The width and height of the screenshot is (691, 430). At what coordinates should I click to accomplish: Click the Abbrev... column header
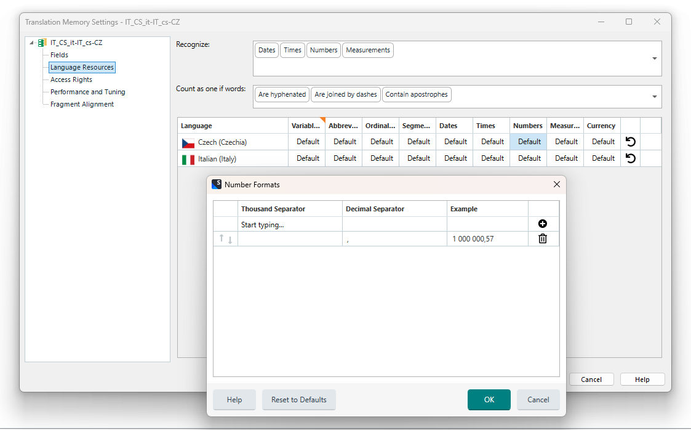(x=344, y=126)
